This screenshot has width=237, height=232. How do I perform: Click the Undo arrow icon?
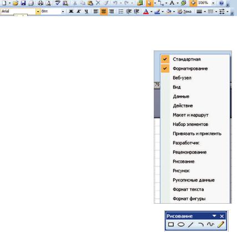coord(115,3)
